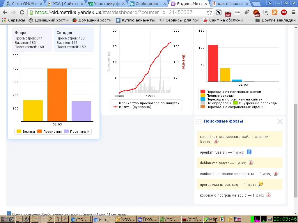Toggle 'Переходы из поисковых систем' legend entry

pyautogui.click(x=231, y=92)
